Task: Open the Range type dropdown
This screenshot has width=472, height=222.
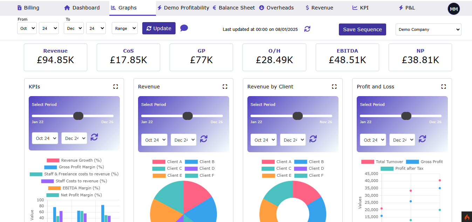Action: pyautogui.click(x=124, y=28)
